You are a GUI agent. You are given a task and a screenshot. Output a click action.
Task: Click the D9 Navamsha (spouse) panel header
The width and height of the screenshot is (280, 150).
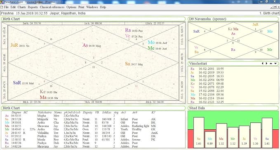tap(233, 19)
